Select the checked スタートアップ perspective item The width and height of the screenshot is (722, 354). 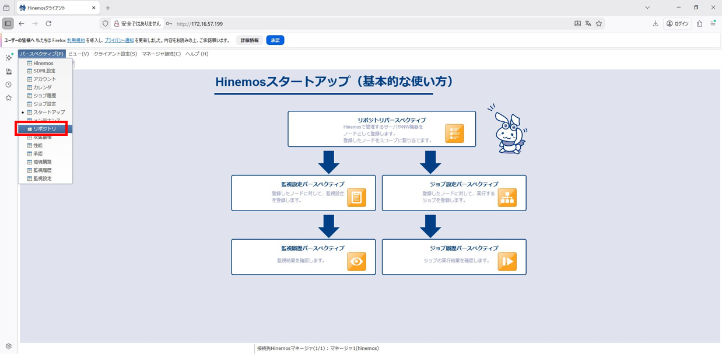point(49,112)
